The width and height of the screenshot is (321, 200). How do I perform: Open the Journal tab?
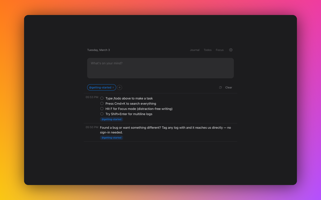click(195, 50)
